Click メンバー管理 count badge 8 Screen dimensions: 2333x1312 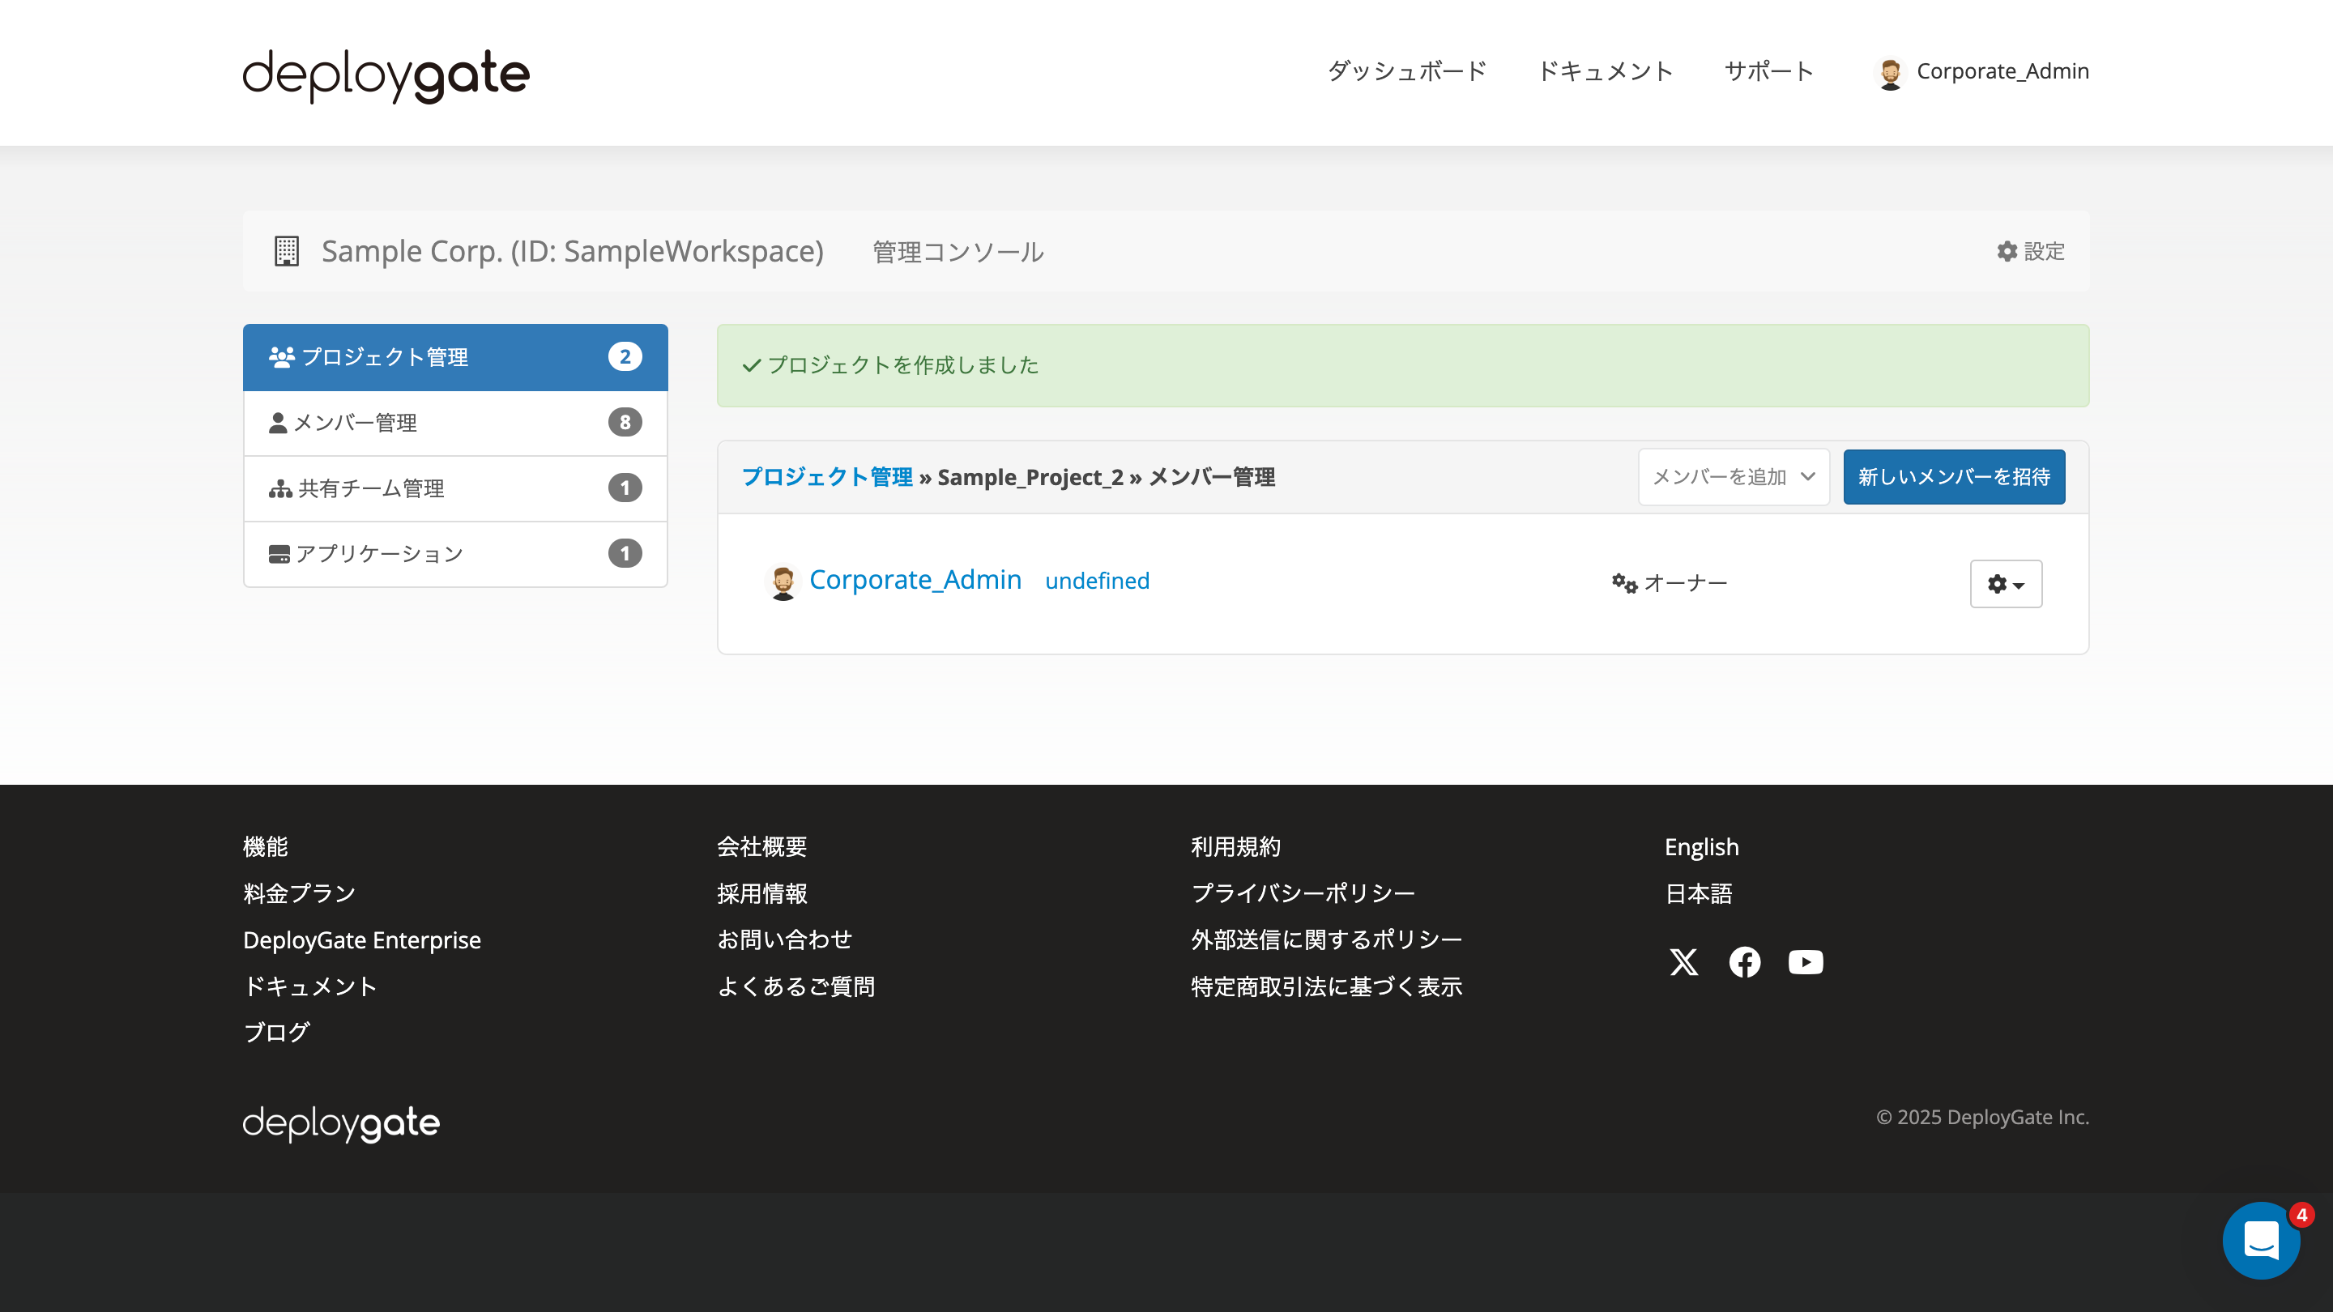[x=625, y=422]
